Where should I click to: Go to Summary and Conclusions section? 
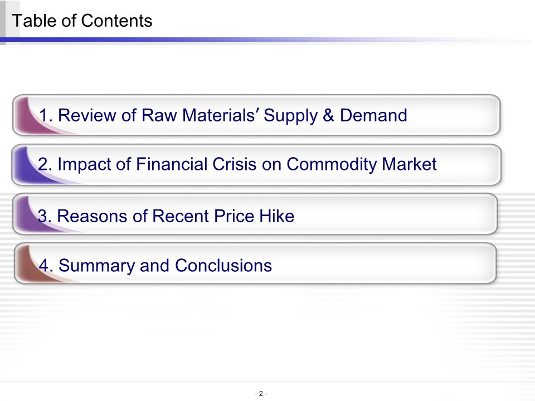point(255,263)
